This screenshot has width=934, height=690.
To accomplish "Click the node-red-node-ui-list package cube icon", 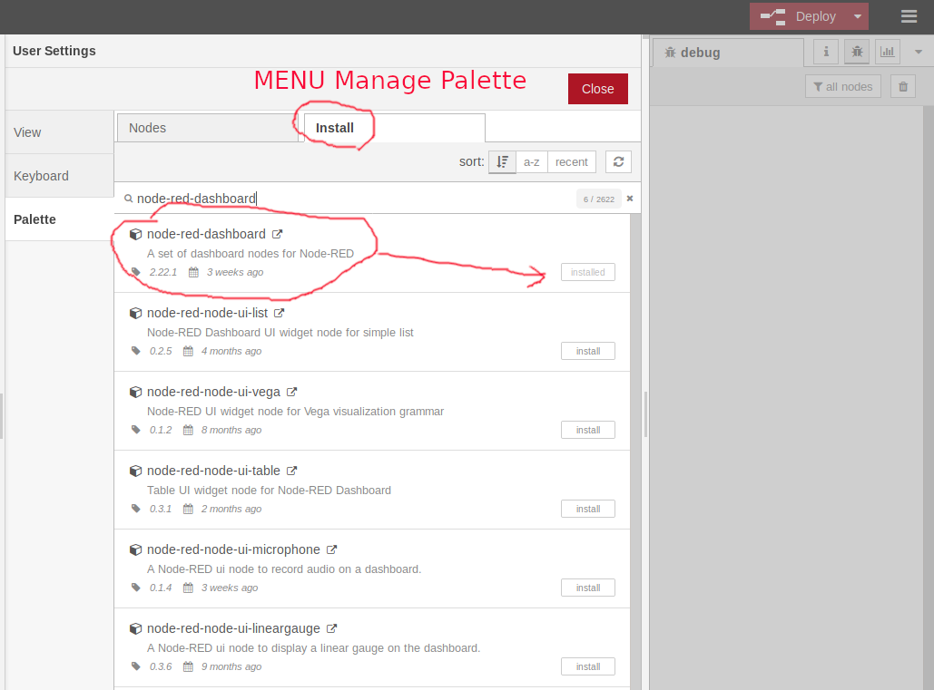I will [136, 314].
